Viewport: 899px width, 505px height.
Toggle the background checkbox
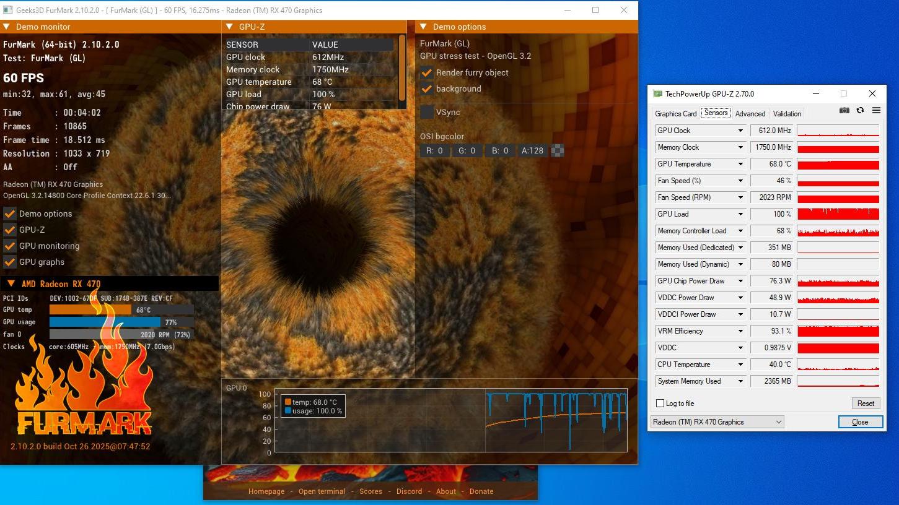tap(427, 88)
